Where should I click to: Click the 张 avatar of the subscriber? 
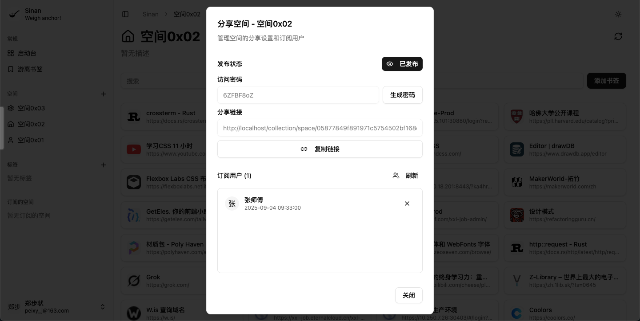coord(232,204)
